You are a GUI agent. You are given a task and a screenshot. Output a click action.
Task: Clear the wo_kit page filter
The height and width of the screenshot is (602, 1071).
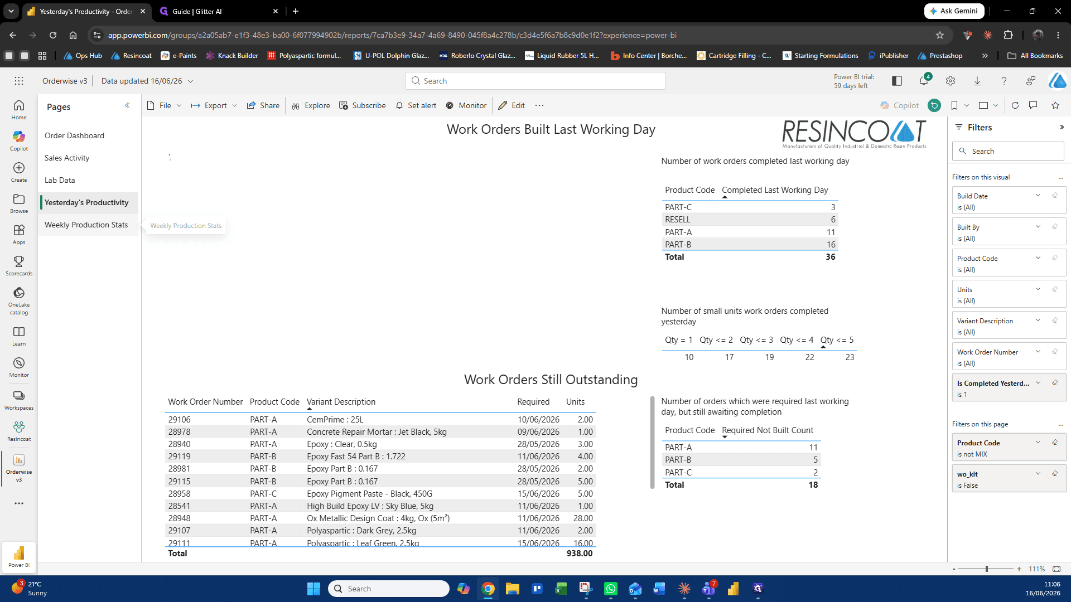(x=1055, y=474)
